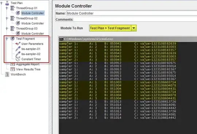The height and width of the screenshot is (134, 197).
Task: Open the Module To Run dropdown arrow
Action: click(x=134, y=28)
